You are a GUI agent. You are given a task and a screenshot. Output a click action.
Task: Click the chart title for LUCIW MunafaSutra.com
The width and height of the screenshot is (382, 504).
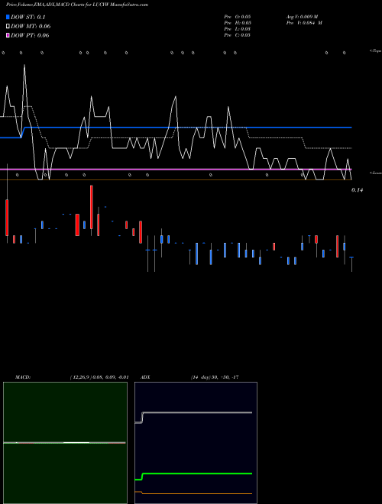pos(77,5)
